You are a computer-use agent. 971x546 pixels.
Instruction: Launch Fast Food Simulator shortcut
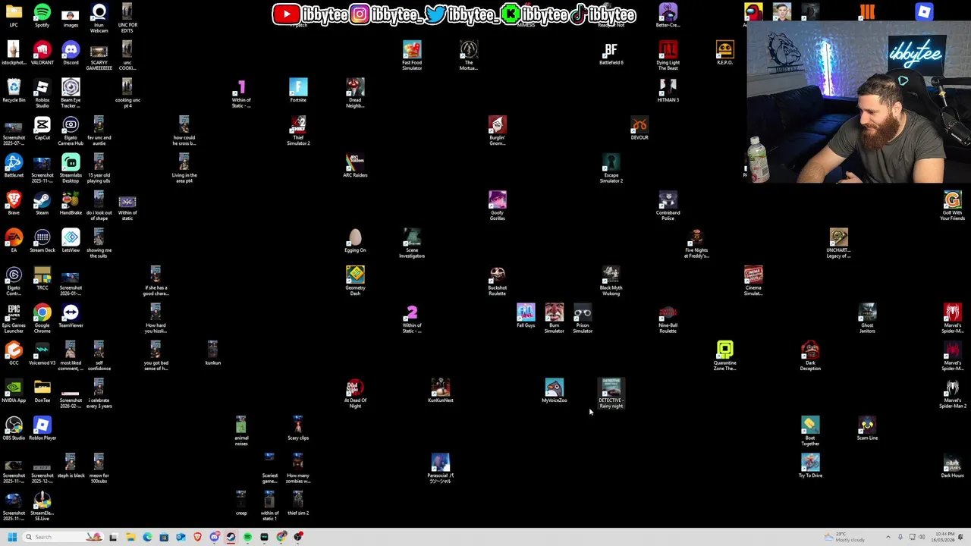[412, 55]
